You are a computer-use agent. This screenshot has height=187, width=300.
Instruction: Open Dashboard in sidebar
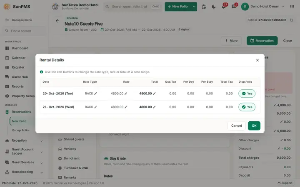pyautogui.click(x=20, y=48)
